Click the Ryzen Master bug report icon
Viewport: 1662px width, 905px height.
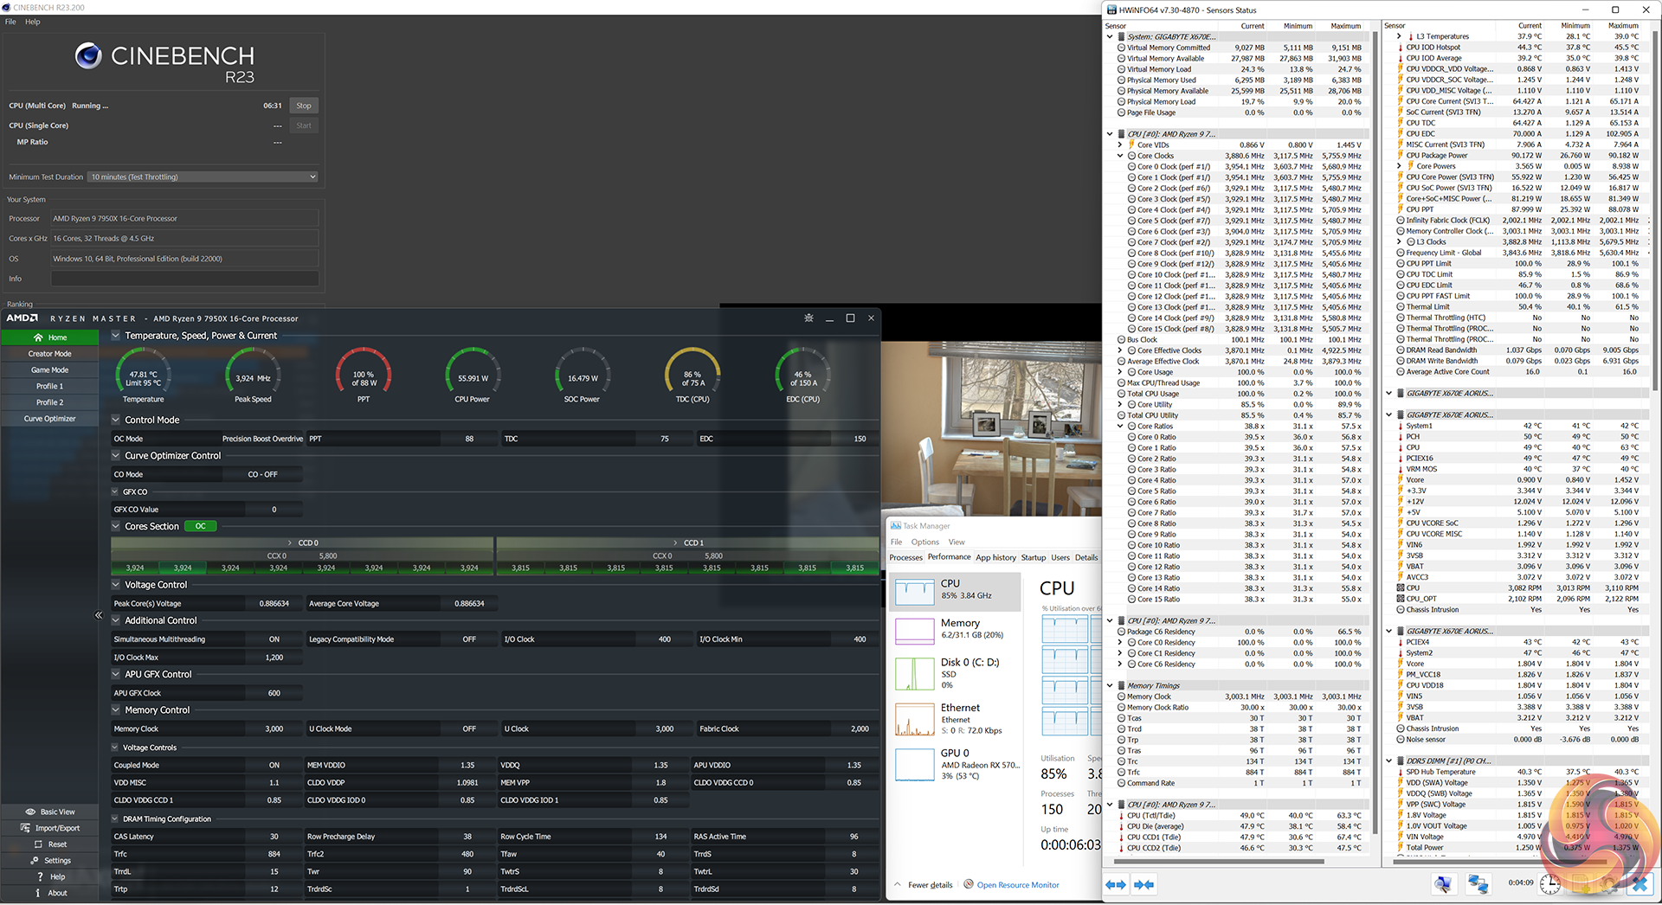(x=808, y=318)
